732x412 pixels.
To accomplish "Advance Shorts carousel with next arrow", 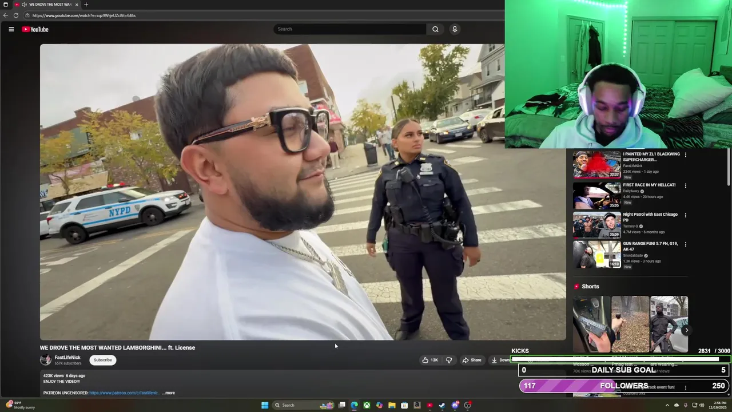I will point(686,330).
